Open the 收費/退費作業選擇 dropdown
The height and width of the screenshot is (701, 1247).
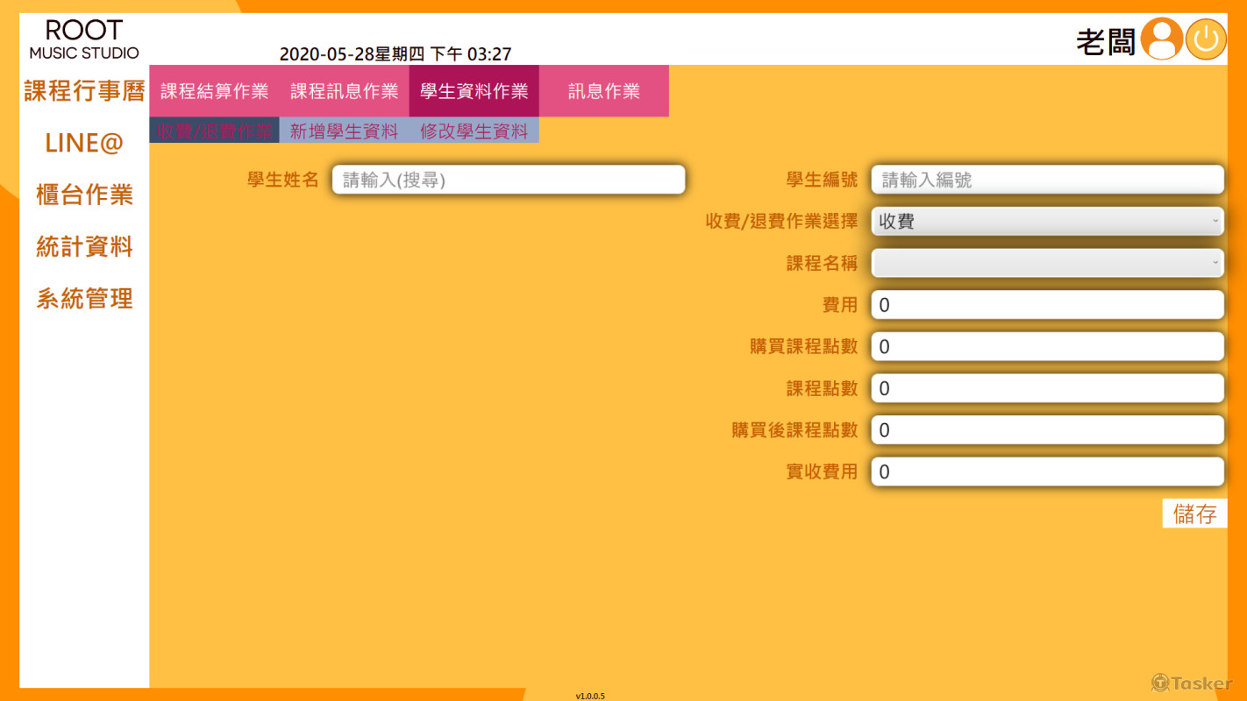tap(1047, 222)
